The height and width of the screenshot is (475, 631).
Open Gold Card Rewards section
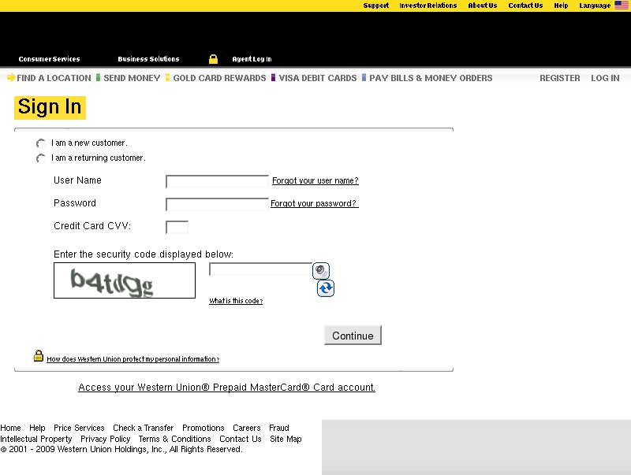tap(219, 78)
